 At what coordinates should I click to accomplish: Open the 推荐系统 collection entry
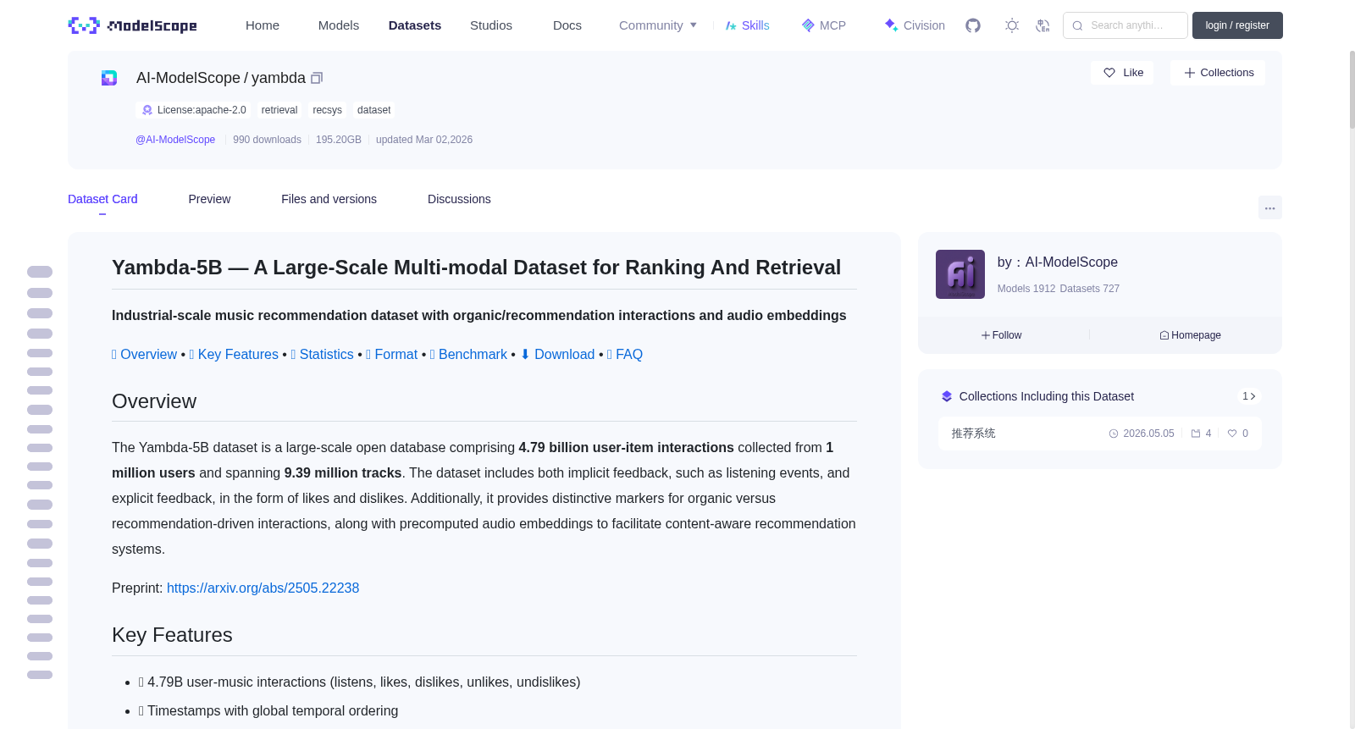click(1099, 434)
